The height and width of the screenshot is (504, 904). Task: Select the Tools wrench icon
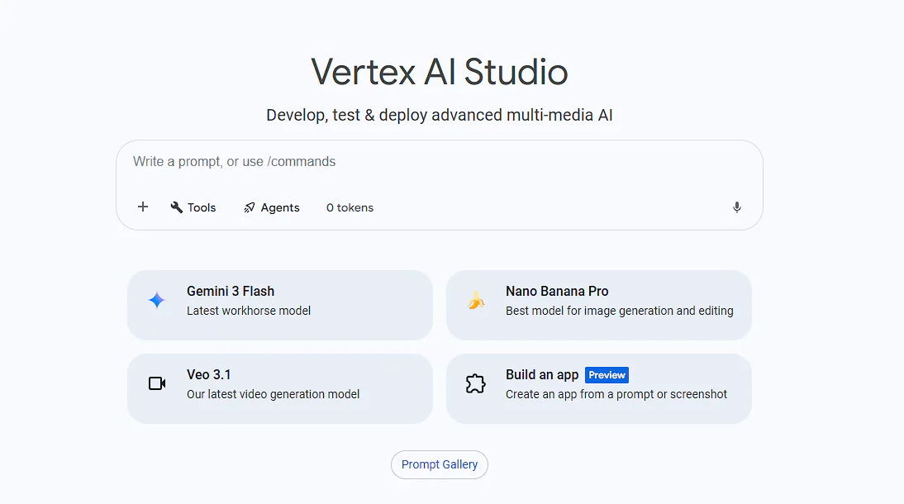(x=175, y=207)
